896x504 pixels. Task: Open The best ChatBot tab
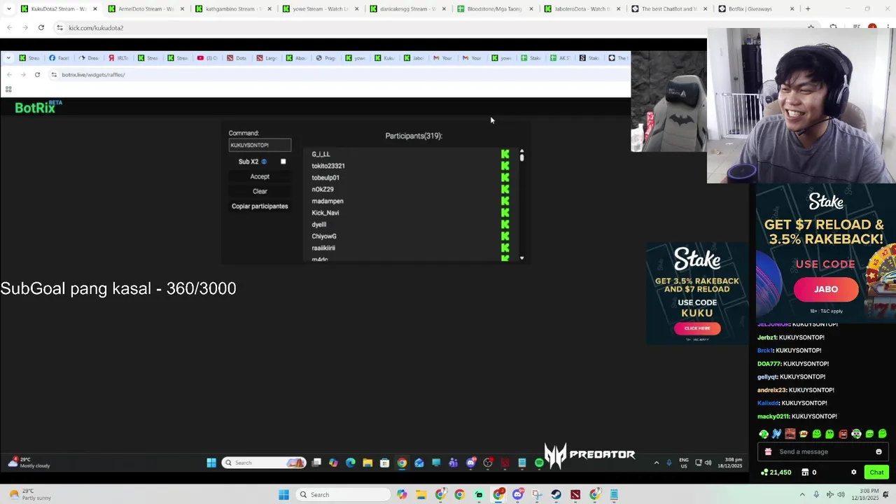668,9
